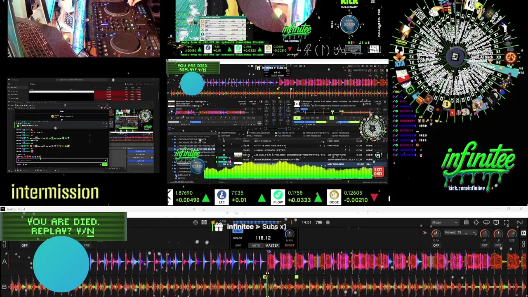Toggle the MASTER clock button
Viewport: 528px width, 297px height.
click(x=272, y=245)
